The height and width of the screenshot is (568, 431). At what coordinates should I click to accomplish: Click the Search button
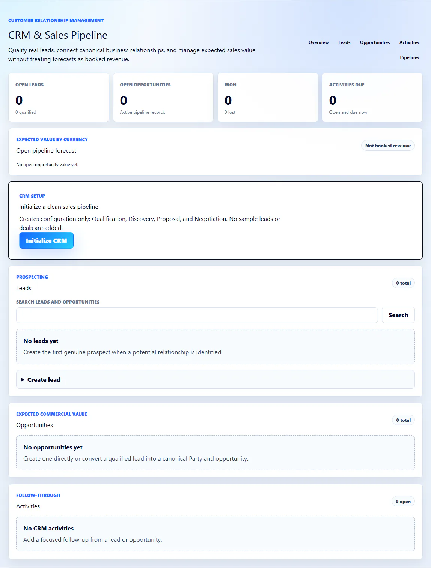tap(398, 315)
